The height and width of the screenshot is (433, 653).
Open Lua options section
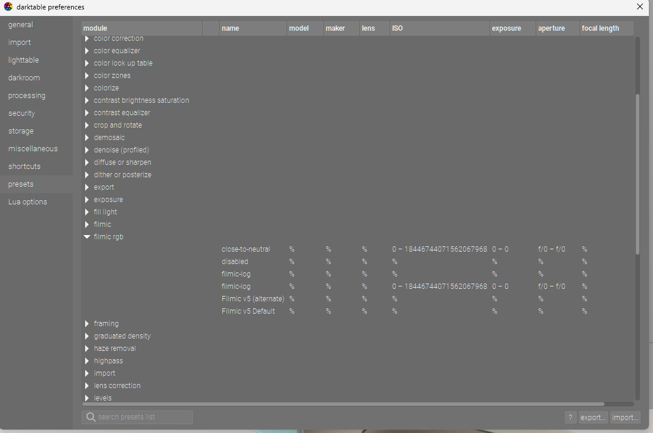tap(27, 202)
